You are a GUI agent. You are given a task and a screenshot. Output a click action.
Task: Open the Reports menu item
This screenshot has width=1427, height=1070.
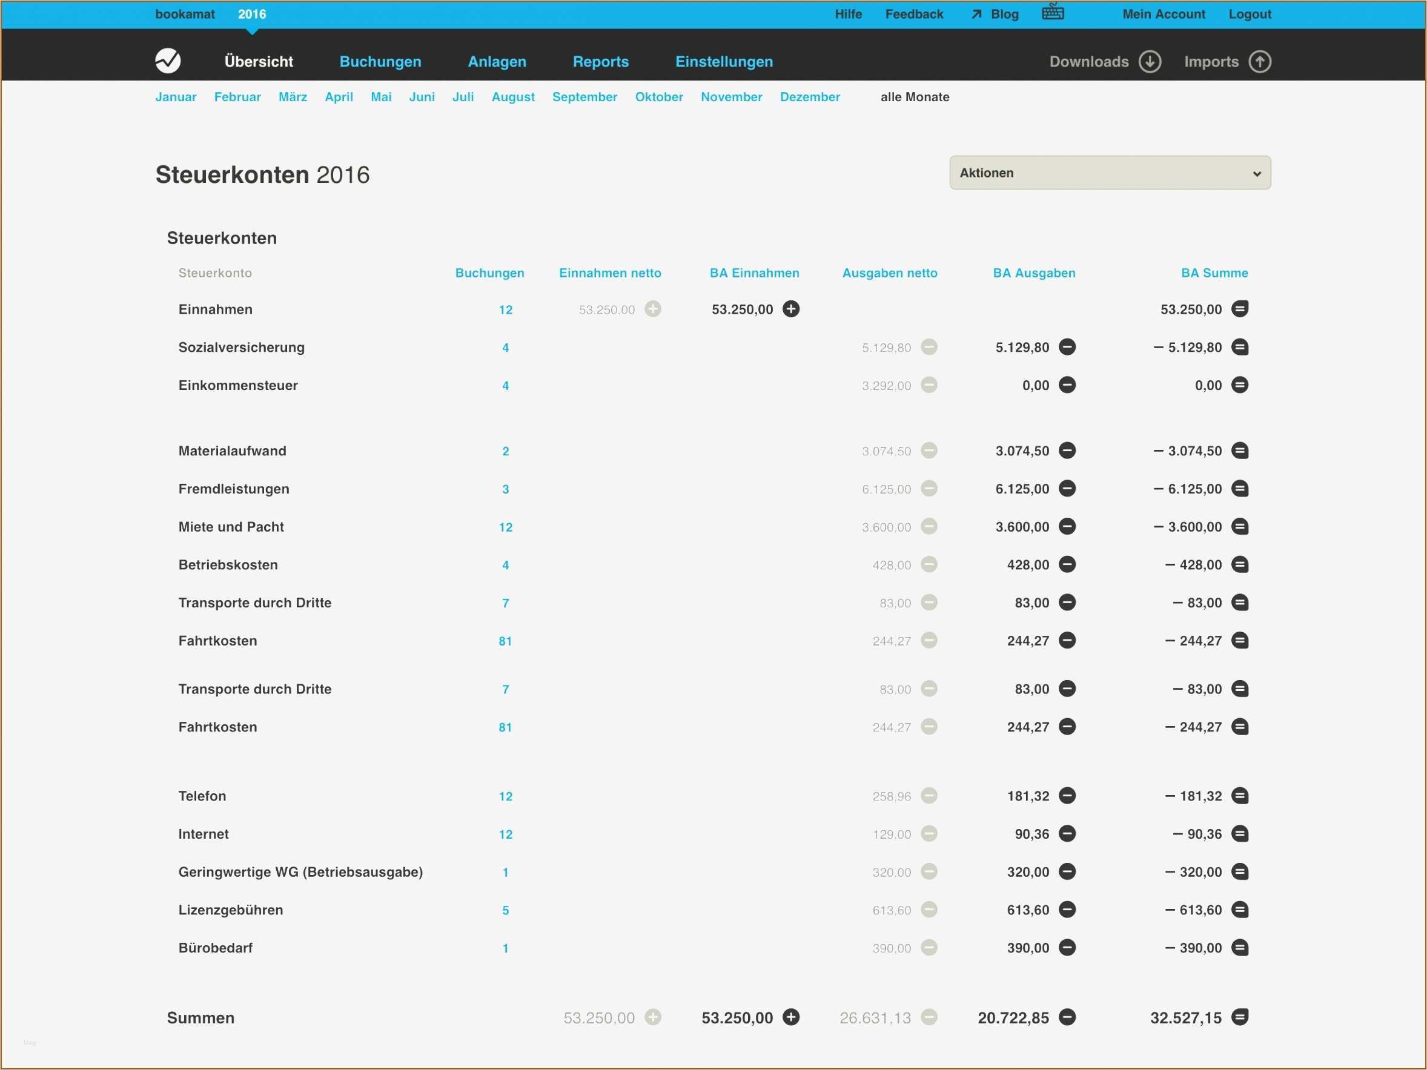point(600,62)
